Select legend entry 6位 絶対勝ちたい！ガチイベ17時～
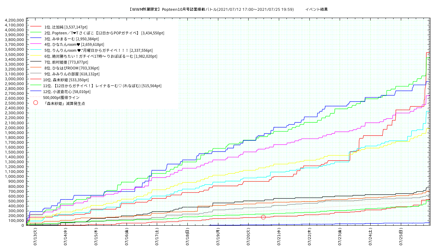Viewport: 445px width, 250px height. pyautogui.click(x=100, y=56)
